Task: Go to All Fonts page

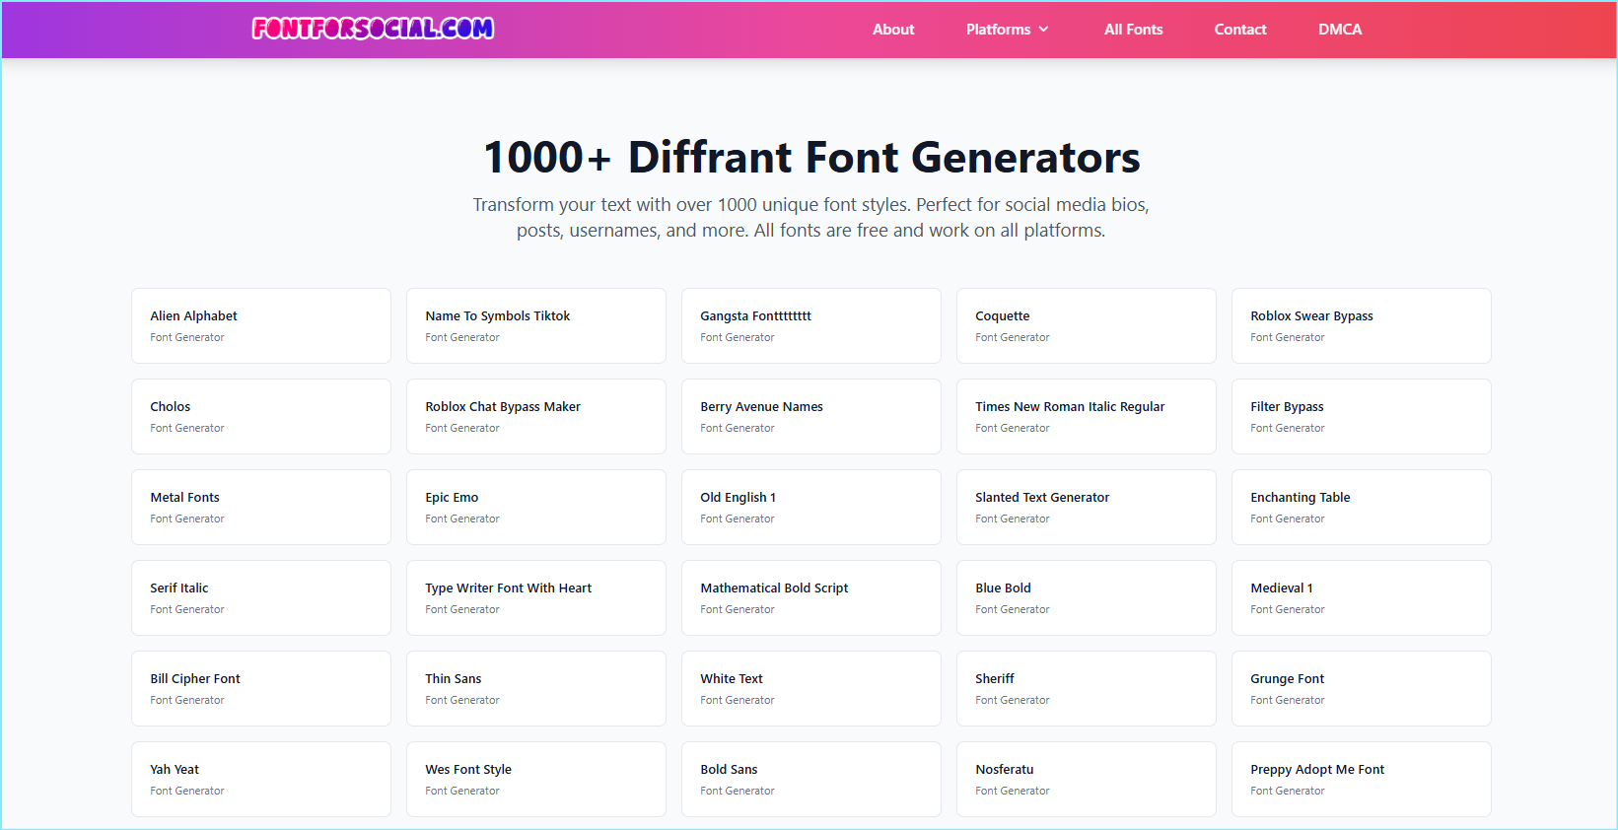Action: click(1133, 30)
